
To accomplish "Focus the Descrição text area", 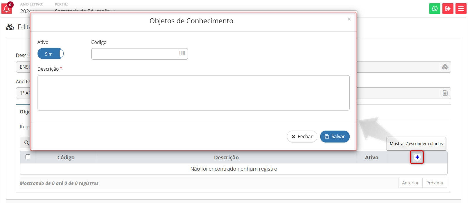I will pos(193,93).
